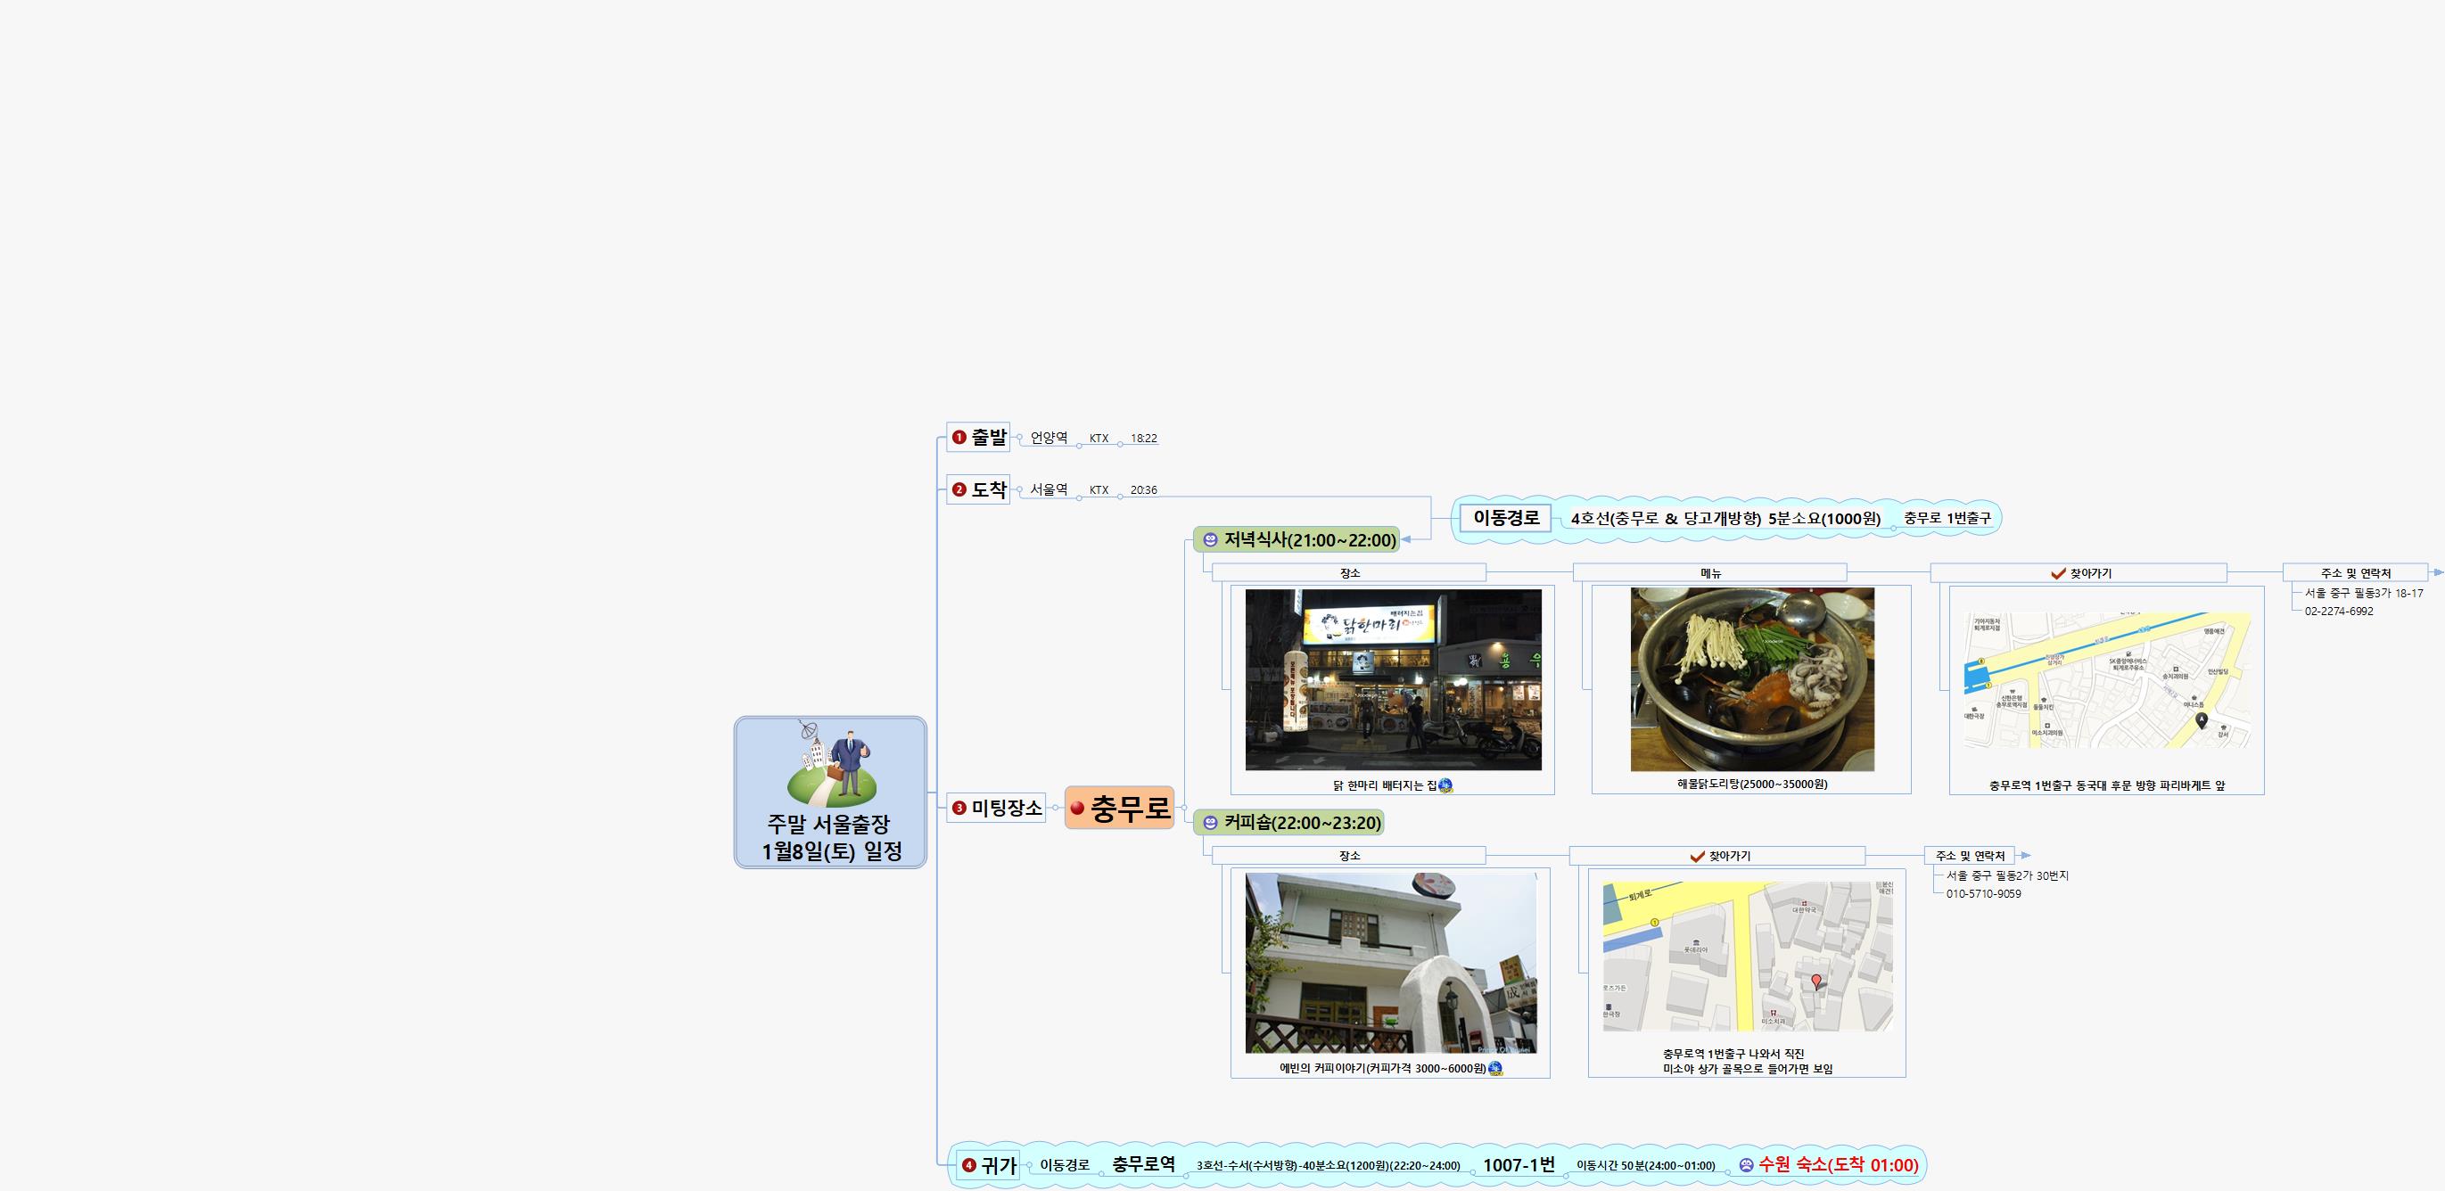Click checkmark on coffee shop 찾아가기 topic
The height and width of the screenshot is (1191, 2445).
click(x=1697, y=856)
